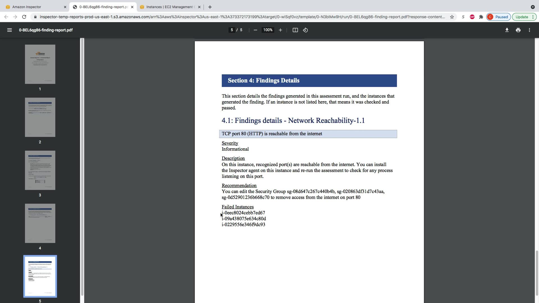The height and width of the screenshot is (303, 539).
Task: Zoom out with the minus icon
Action: click(x=255, y=30)
